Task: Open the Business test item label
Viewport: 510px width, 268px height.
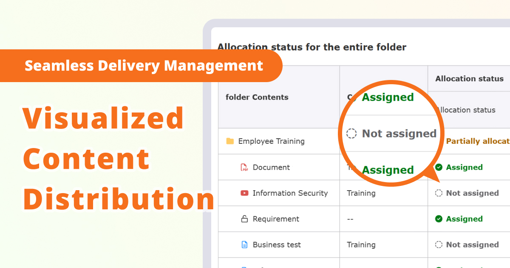Action: pos(277,245)
